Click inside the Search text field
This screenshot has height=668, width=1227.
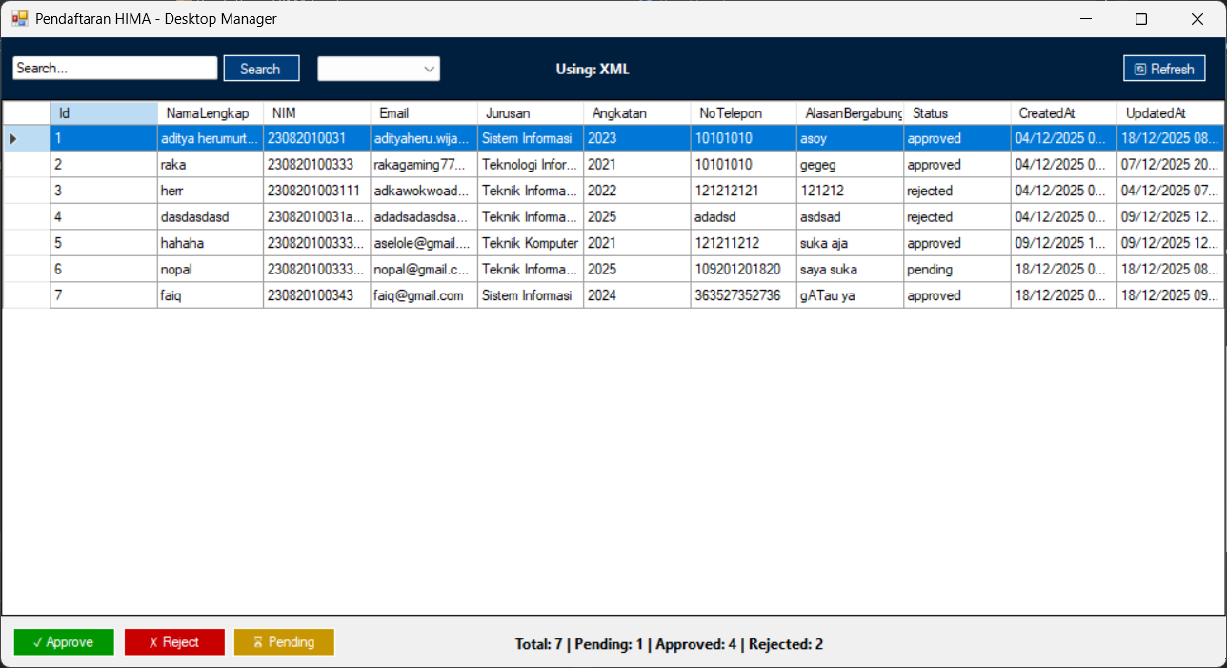tap(114, 68)
